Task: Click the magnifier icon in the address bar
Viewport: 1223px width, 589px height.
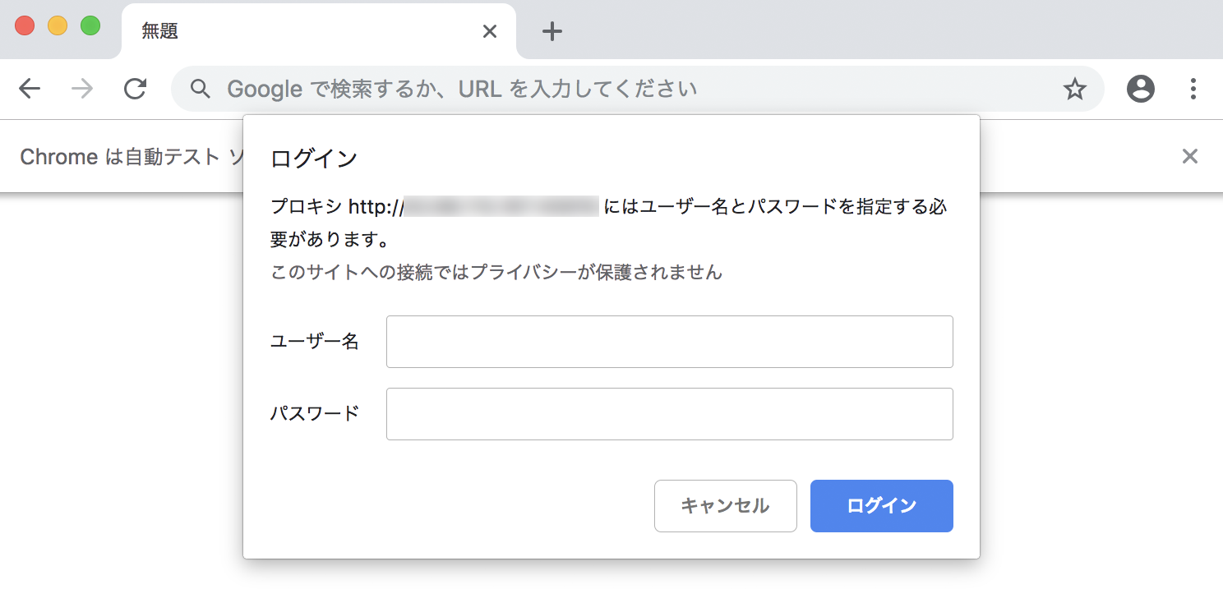Action: point(200,88)
